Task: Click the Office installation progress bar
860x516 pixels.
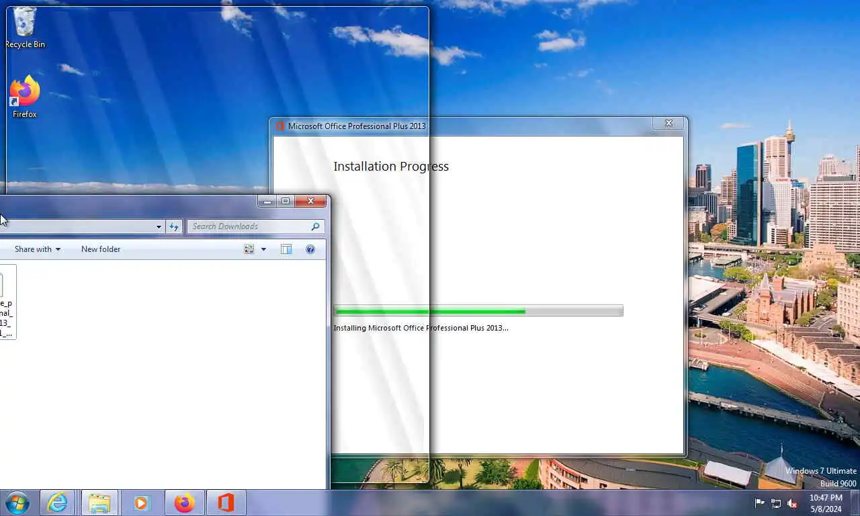Action: click(478, 310)
